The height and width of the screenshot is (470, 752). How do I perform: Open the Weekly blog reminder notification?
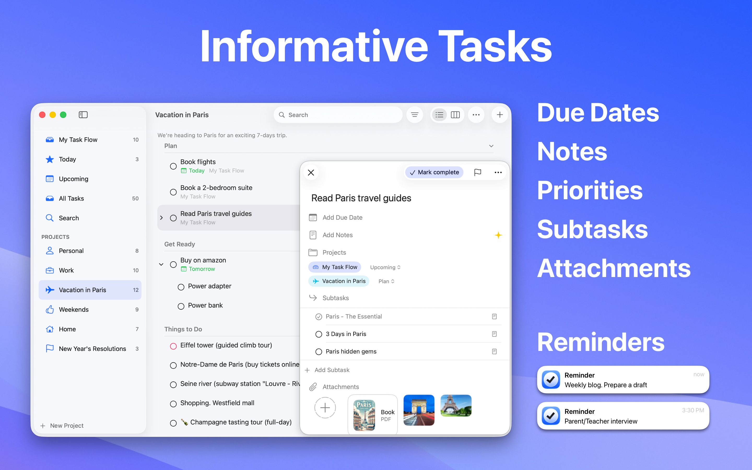[623, 380]
